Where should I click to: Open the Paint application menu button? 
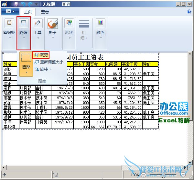click(x=10, y=12)
